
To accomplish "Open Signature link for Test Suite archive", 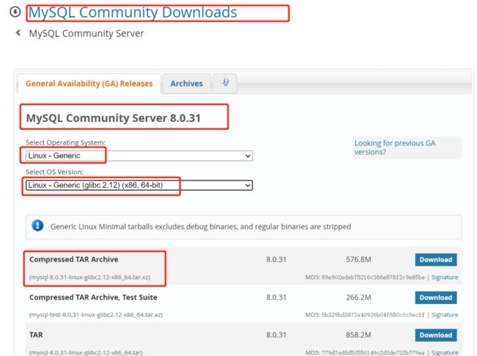I will point(445,315).
